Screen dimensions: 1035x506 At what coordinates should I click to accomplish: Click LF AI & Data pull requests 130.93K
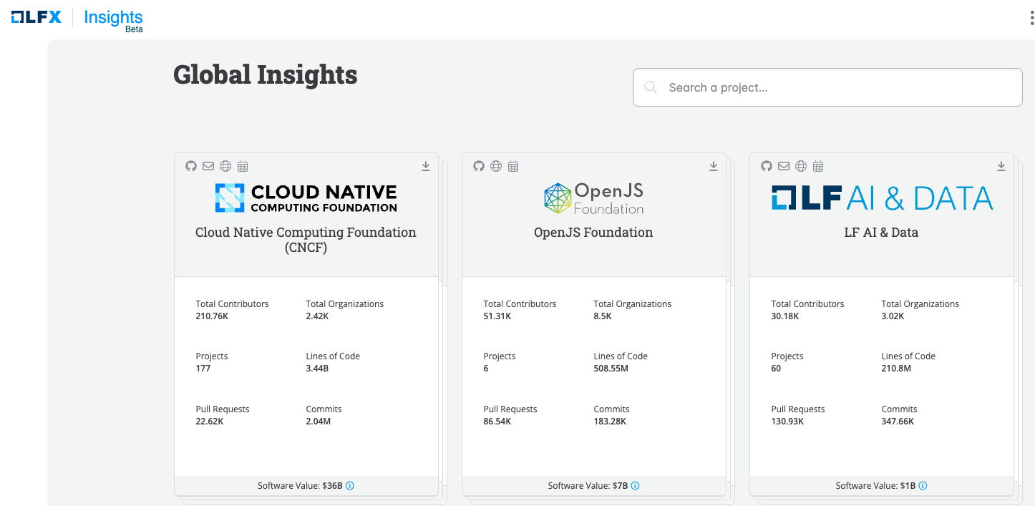click(x=787, y=422)
